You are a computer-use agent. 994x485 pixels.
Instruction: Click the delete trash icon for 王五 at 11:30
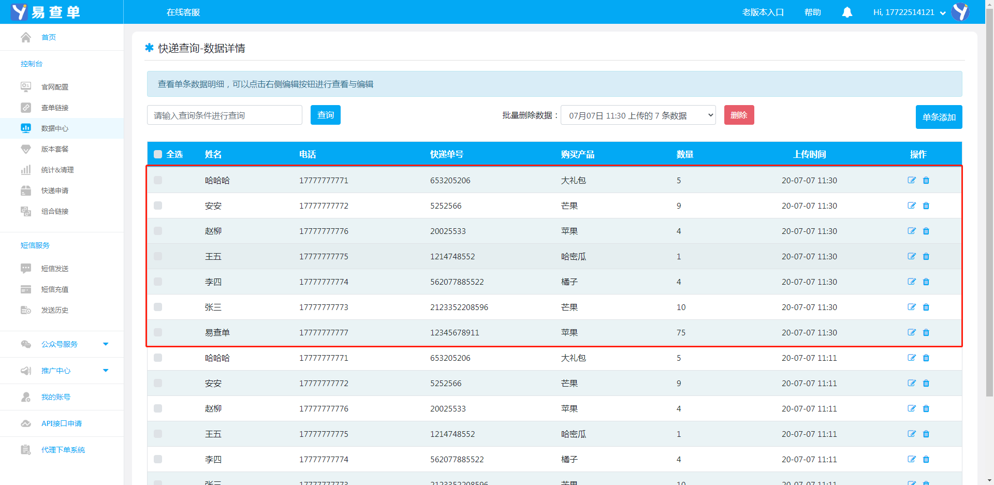click(x=926, y=256)
